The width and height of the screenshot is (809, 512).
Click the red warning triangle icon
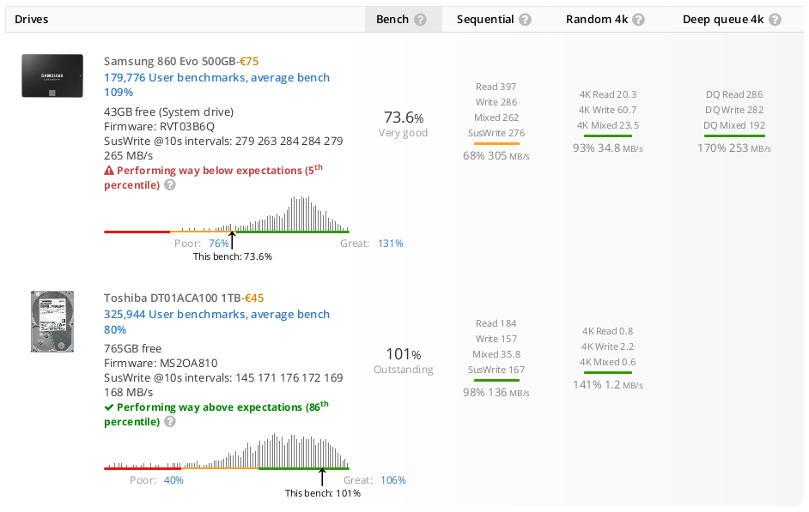click(x=109, y=171)
